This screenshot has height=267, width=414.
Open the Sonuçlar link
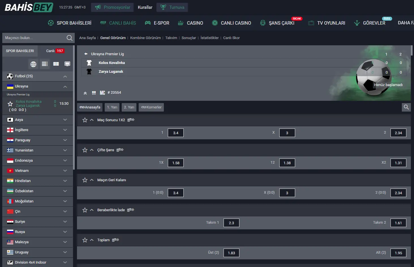[189, 38]
